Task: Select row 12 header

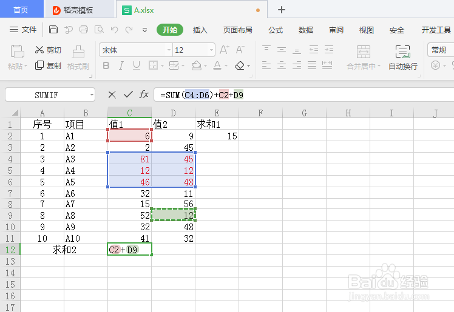Action: pos(10,250)
